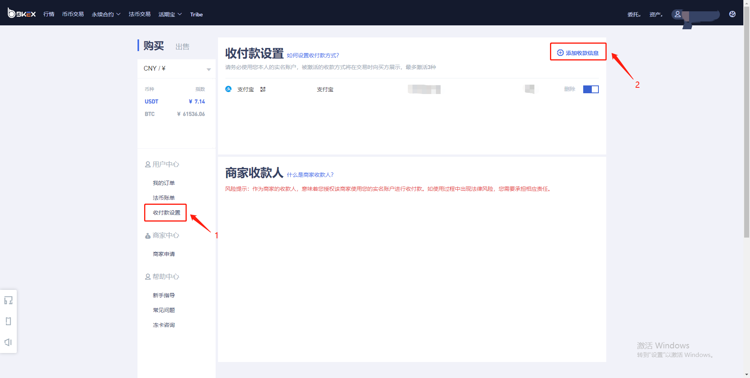Switch to the 出售 tab
Screen dimensions: 750x378
[182, 47]
